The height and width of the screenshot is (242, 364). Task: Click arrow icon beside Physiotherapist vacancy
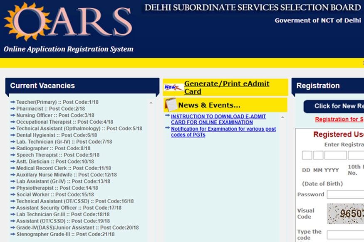click(x=13, y=188)
